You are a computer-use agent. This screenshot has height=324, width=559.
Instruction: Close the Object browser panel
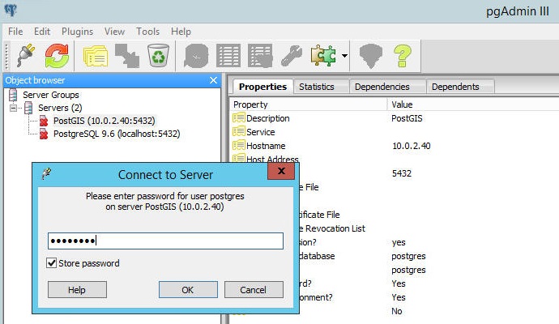[x=213, y=80]
